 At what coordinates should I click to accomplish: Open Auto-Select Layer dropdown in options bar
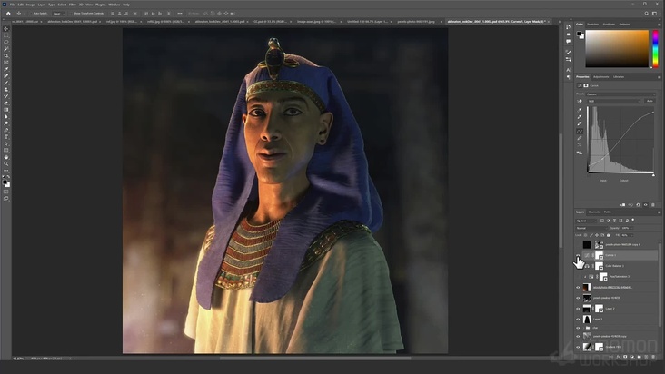pos(58,14)
